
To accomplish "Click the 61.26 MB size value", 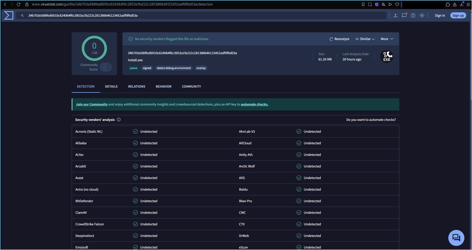I will [x=325, y=59].
